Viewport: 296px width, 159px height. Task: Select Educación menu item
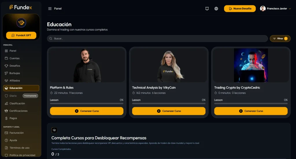coord(21,88)
